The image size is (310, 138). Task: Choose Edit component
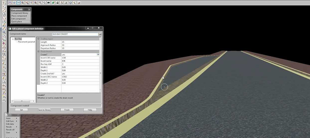(x=19, y=19)
